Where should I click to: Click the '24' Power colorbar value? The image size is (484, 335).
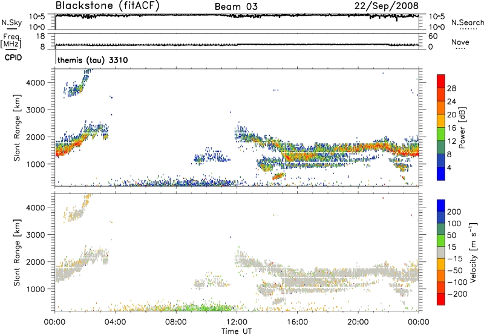[451, 102]
